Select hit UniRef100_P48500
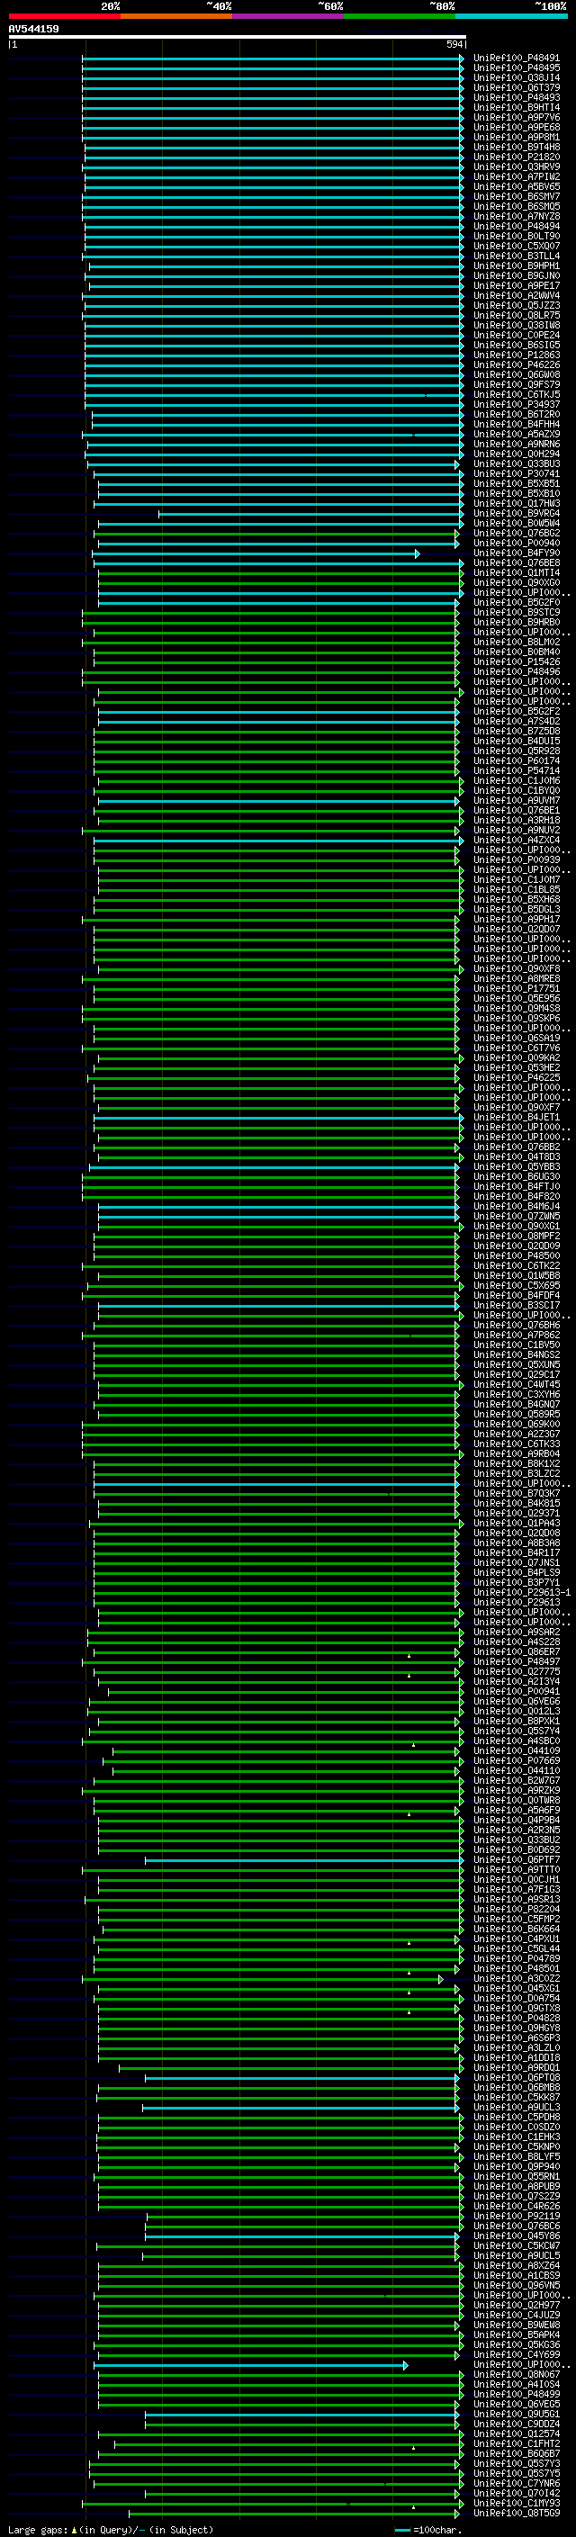Viewport: 576px width, 2537px height. click(516, 1255)
